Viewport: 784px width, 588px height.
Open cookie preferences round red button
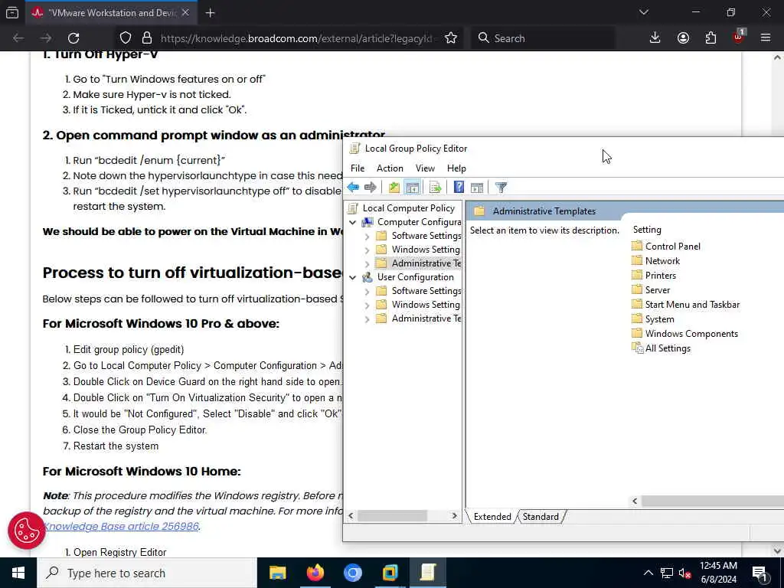(27, 531)
